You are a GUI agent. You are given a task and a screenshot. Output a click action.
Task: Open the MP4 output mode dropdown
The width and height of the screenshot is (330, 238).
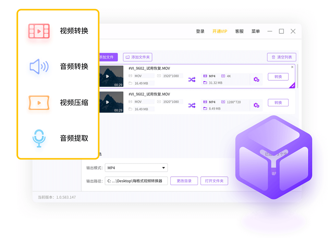136,167
